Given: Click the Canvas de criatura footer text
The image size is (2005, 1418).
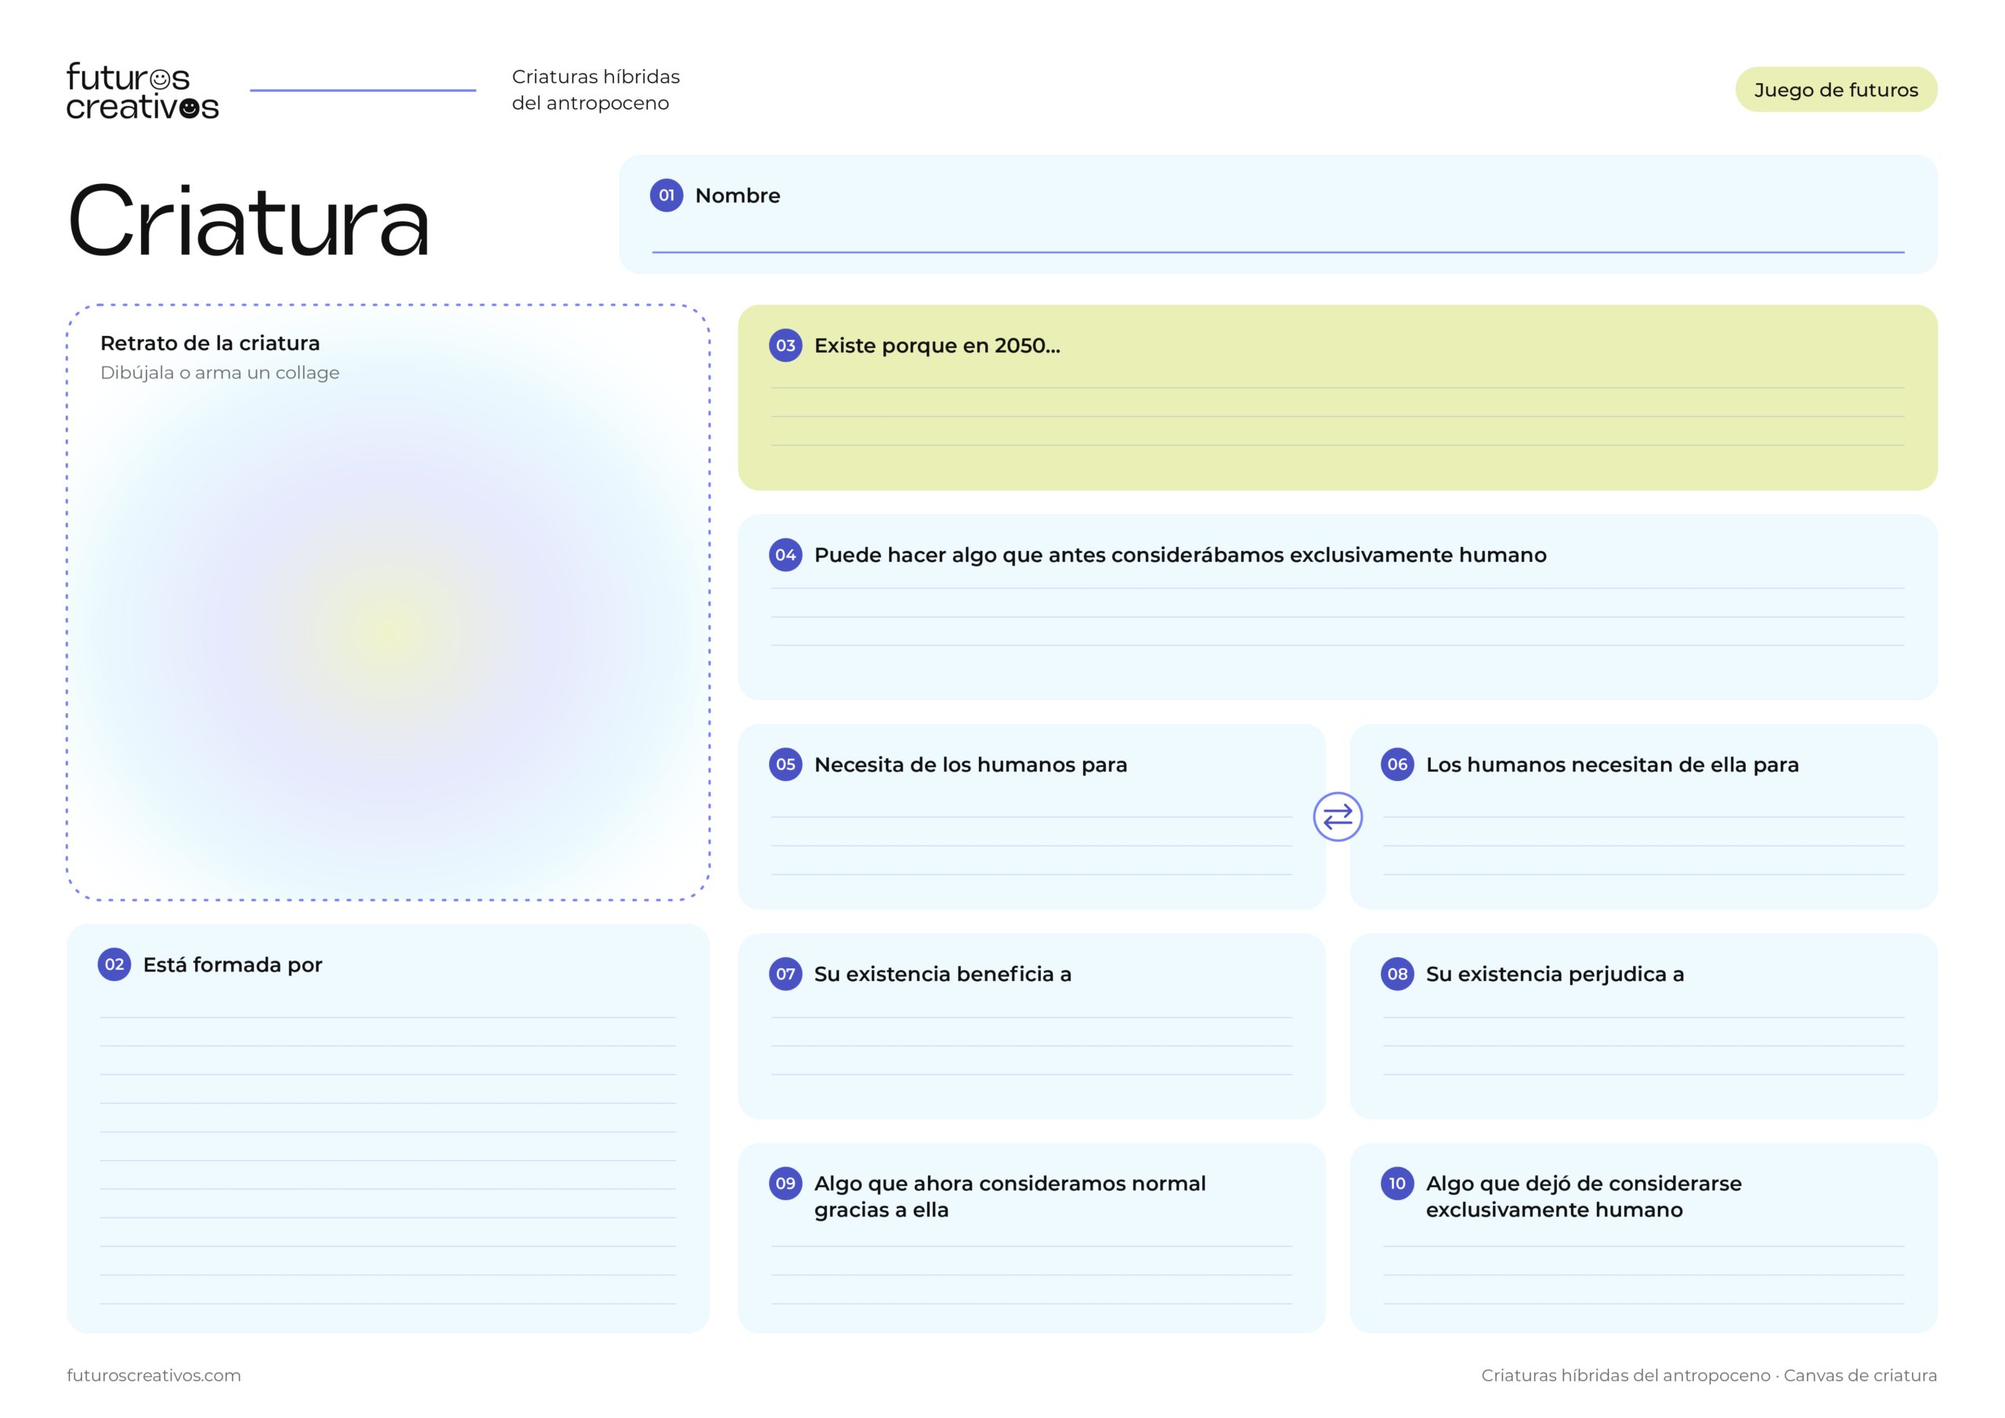Looking at the screenshot, I should tap(1859, 1375).
